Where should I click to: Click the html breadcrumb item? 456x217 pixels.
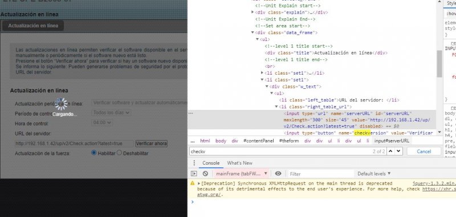point(205,141)
